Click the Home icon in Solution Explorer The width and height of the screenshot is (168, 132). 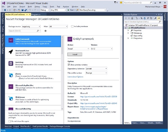(x=132, y=18)
